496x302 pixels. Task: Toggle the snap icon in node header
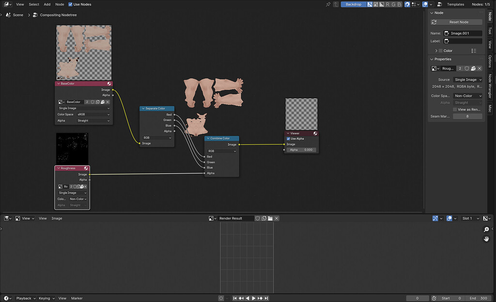(407, 4)
